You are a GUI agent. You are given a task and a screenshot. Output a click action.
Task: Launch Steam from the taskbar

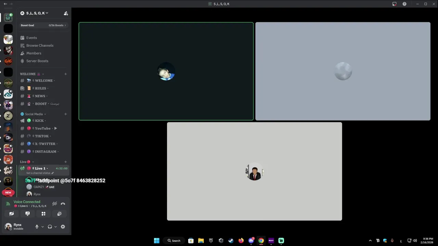pyautogui.click(x=231, y=241)
